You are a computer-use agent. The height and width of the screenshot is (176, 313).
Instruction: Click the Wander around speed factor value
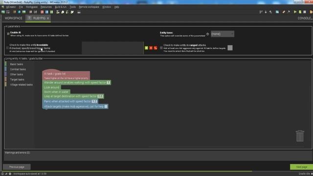point(108,83)
